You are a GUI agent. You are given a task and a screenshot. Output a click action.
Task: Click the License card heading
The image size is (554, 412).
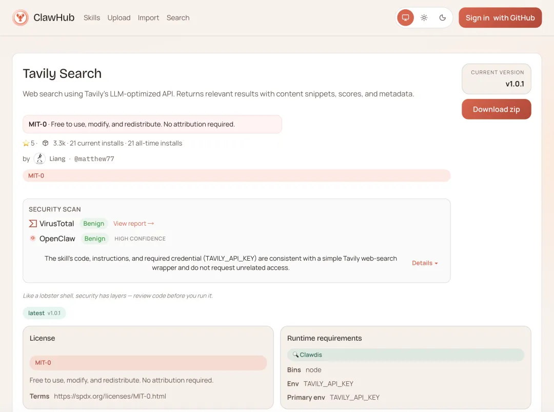coord(43,338)
